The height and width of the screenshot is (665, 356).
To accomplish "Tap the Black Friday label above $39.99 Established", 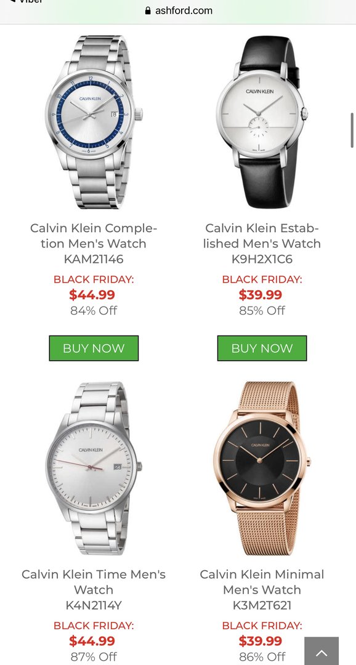I will [x=262, y=280].
